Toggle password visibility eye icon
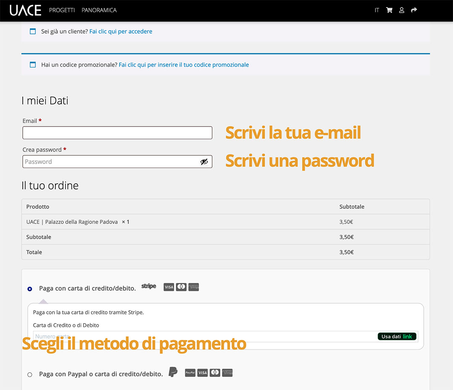453x390 pixels. click(x=204, y=162)
